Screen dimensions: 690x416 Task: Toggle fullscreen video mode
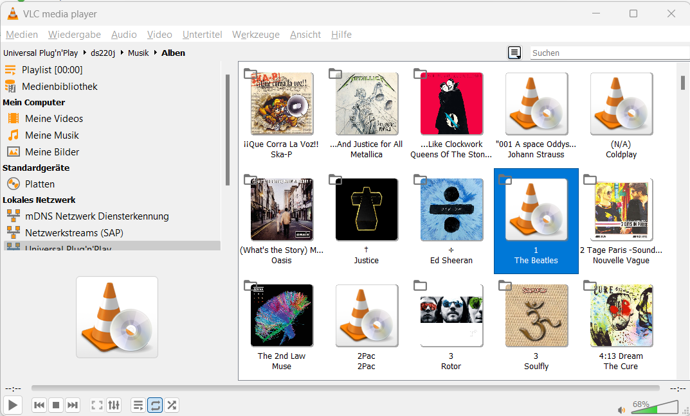(97, 405)
